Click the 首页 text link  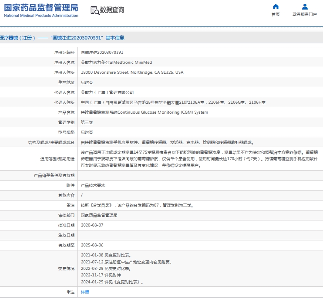click(x=276, y=14)
